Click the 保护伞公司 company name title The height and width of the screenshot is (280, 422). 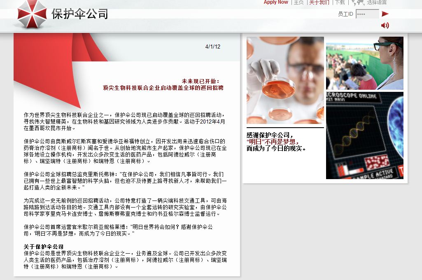pos(79,14)
